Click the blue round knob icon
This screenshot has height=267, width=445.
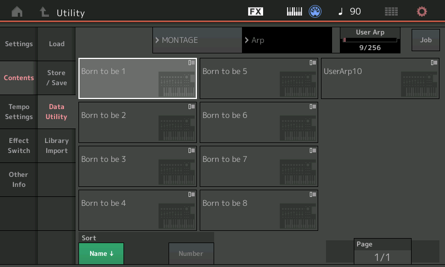[316, 12]
